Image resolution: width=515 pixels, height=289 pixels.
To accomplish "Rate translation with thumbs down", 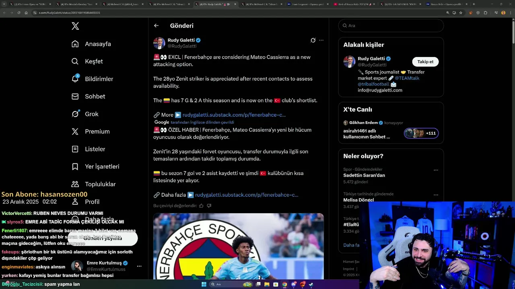I will pos(209,206).
